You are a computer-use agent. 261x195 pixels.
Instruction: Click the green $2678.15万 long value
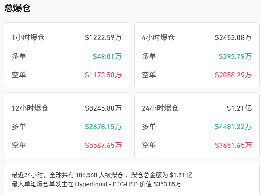point(103,127)
